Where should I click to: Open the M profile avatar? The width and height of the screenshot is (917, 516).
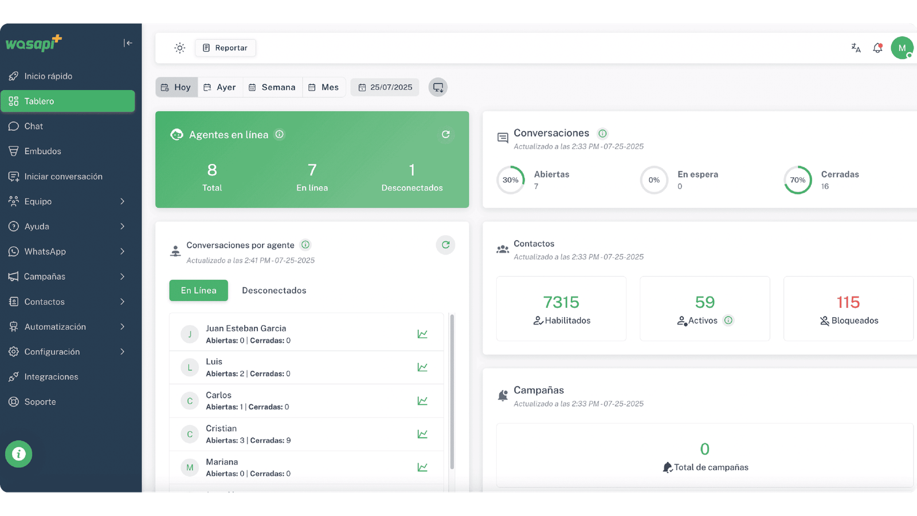(x=903, y=48)
